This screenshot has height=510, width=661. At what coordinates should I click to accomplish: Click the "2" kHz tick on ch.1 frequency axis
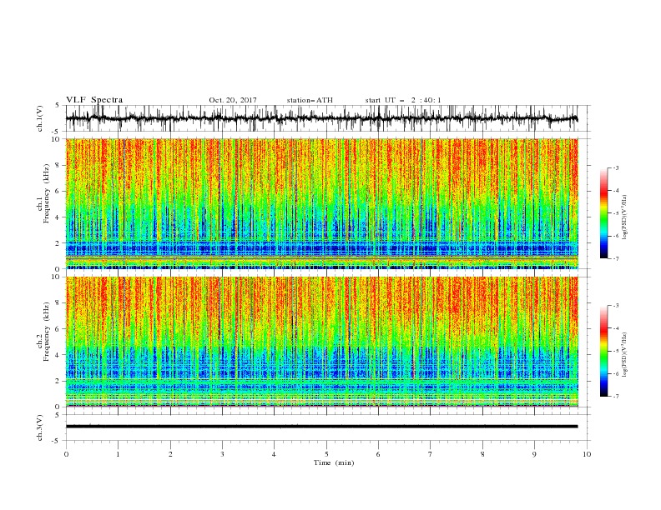[58, 243]
